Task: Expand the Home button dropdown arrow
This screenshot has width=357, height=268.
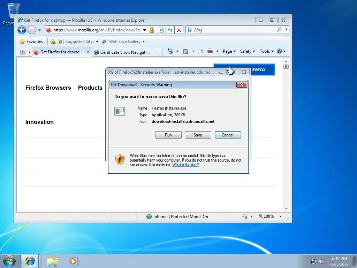Action: [x=177, y=51]
